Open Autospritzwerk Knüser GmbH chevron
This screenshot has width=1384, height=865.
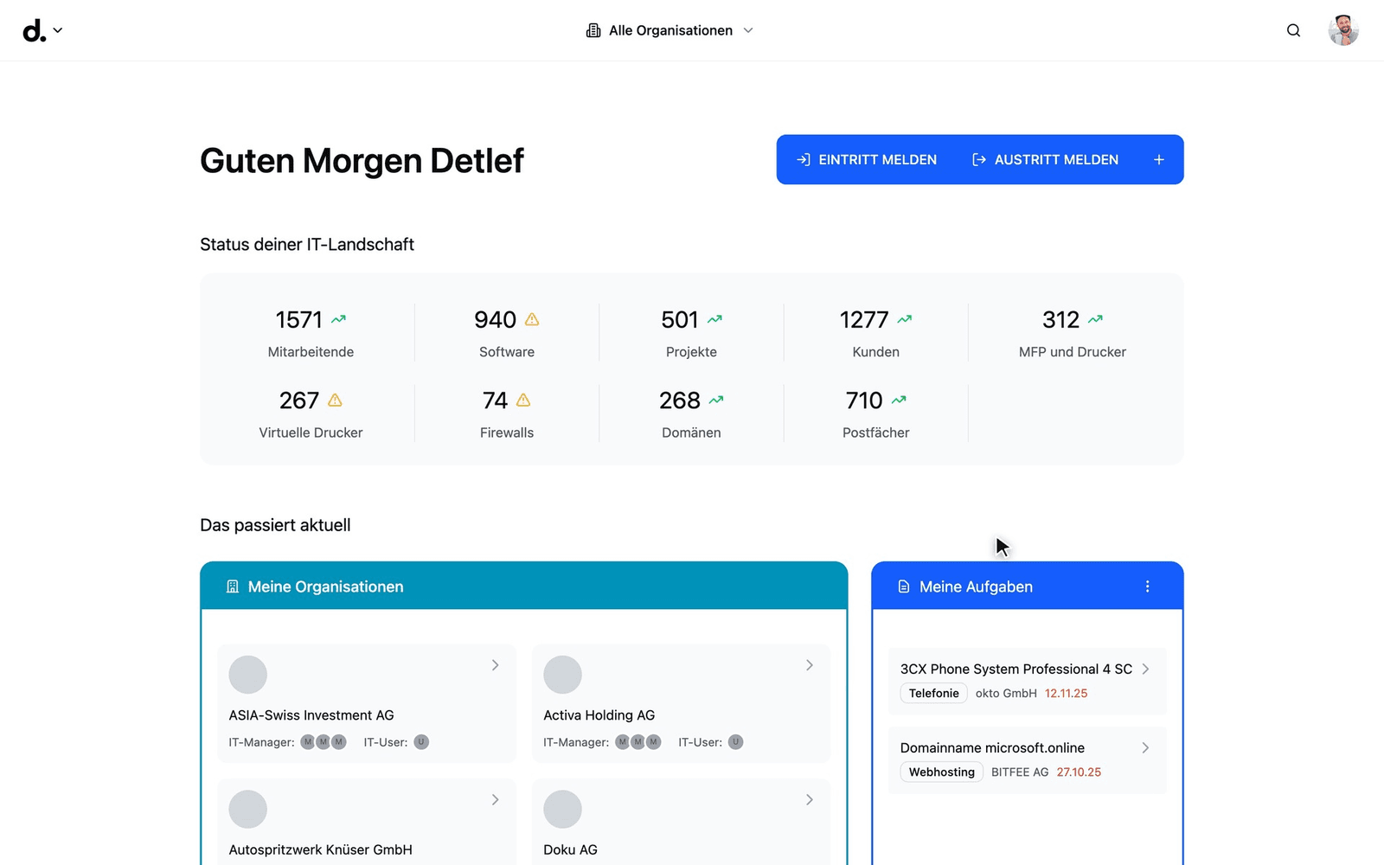click(x=495, y=800)
